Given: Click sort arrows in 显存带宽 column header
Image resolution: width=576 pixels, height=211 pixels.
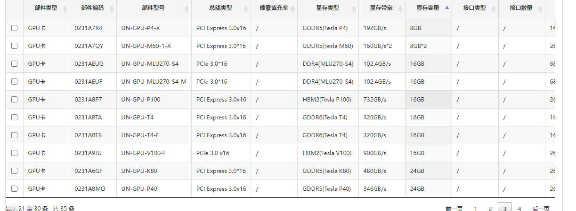Looking at the screenshot, I should click(x=400, y=9).
